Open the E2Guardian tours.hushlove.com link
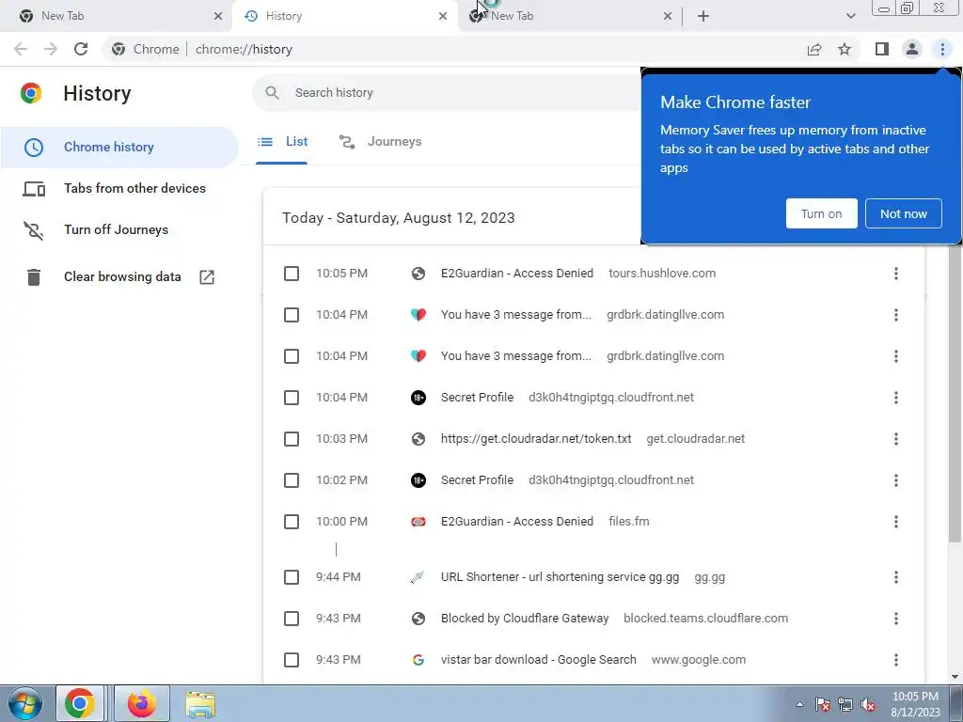963x722 pixels. (x=517, y=274)
